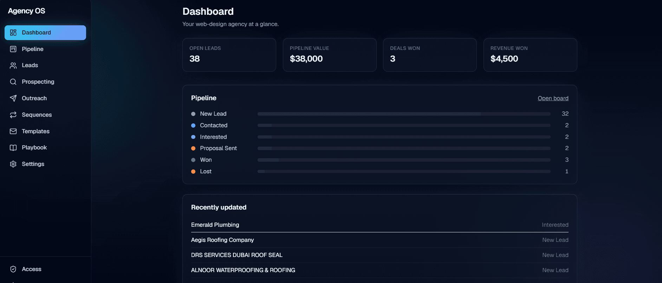Viewport: 662px width, 283px height.
Task: Click the New Lead status of ALNOOR WATERPROOFING
Action: click(x=555, y=270)
